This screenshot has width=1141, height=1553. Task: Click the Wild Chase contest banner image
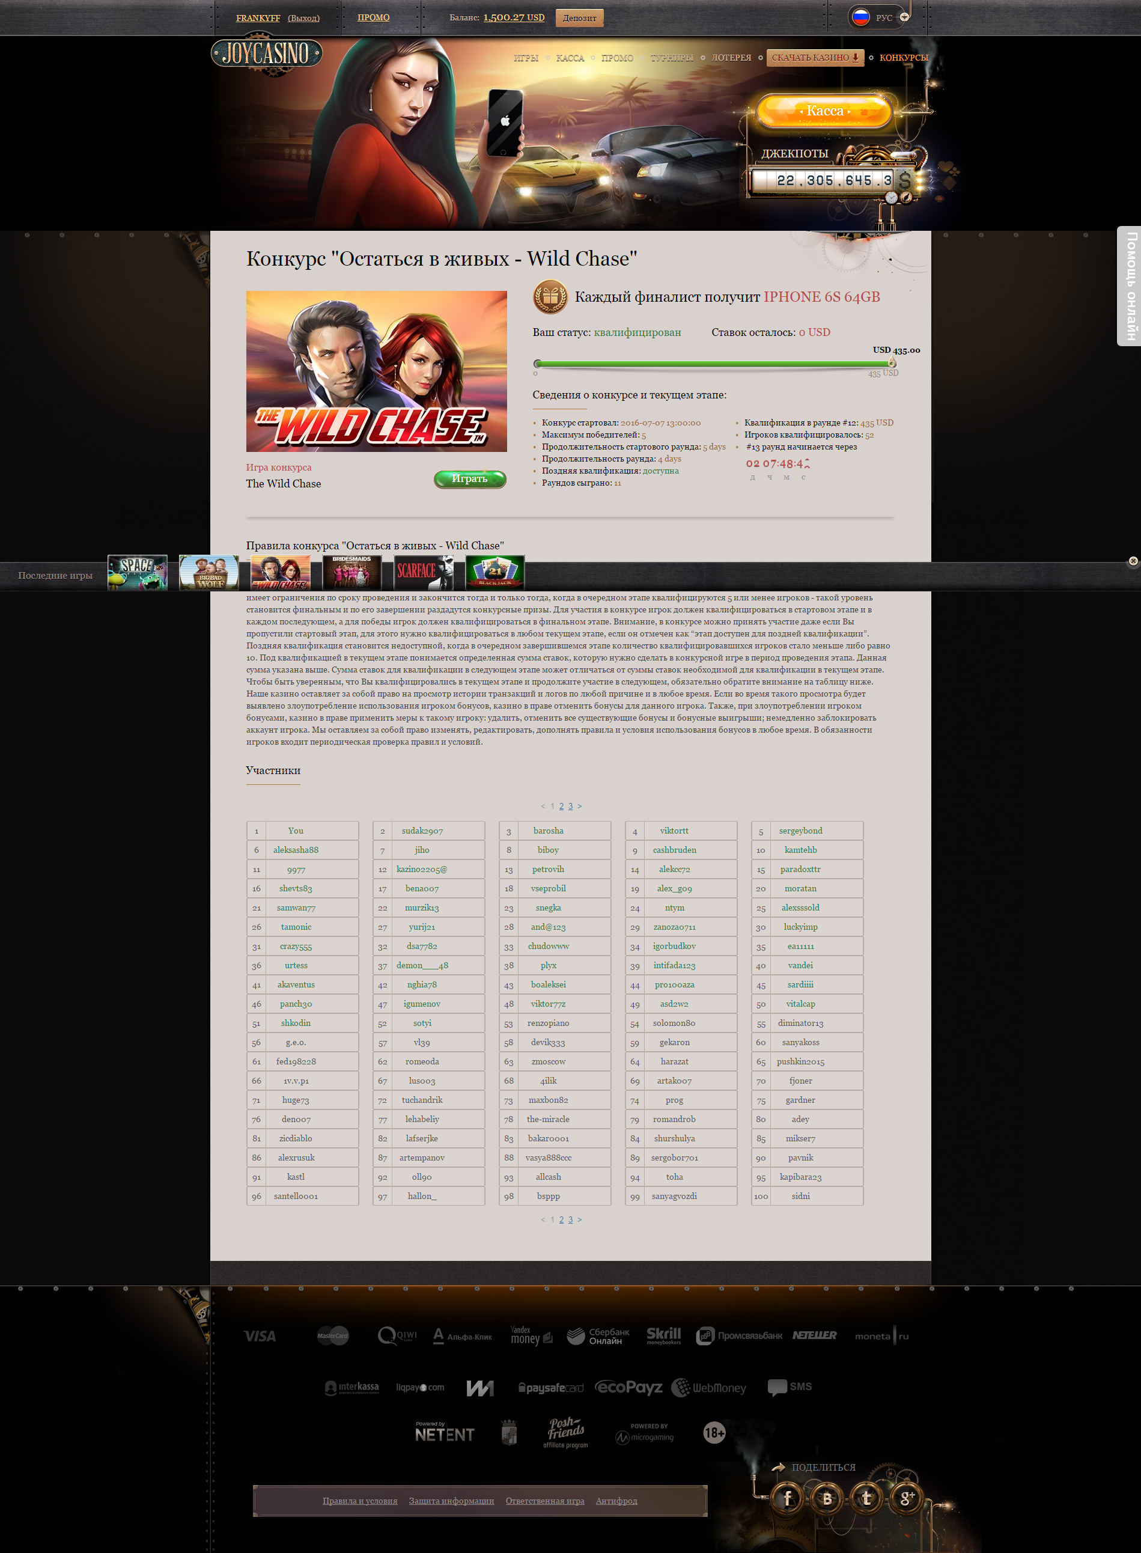coord(376,371)
